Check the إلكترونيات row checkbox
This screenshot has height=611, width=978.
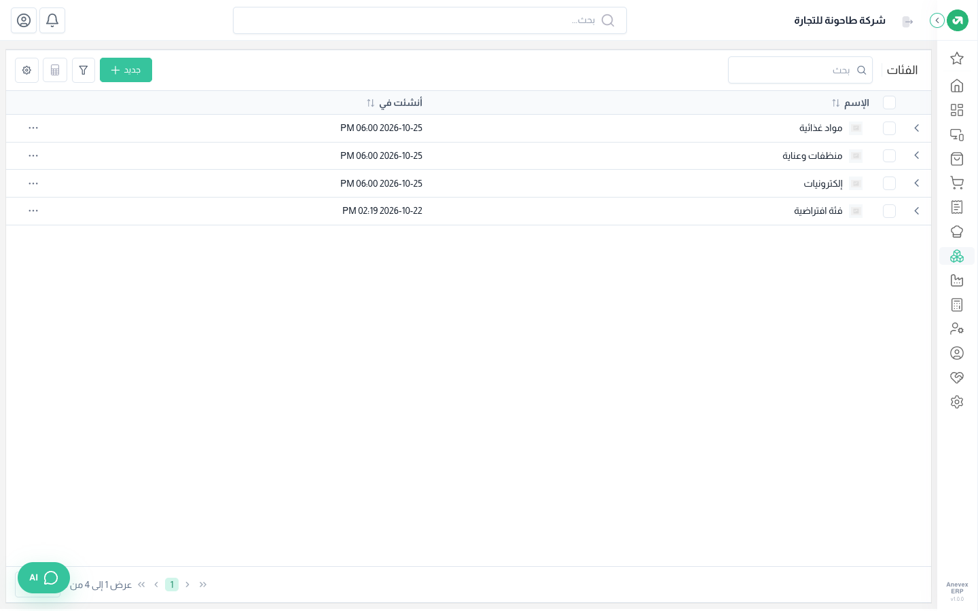(x=889, y=183)
